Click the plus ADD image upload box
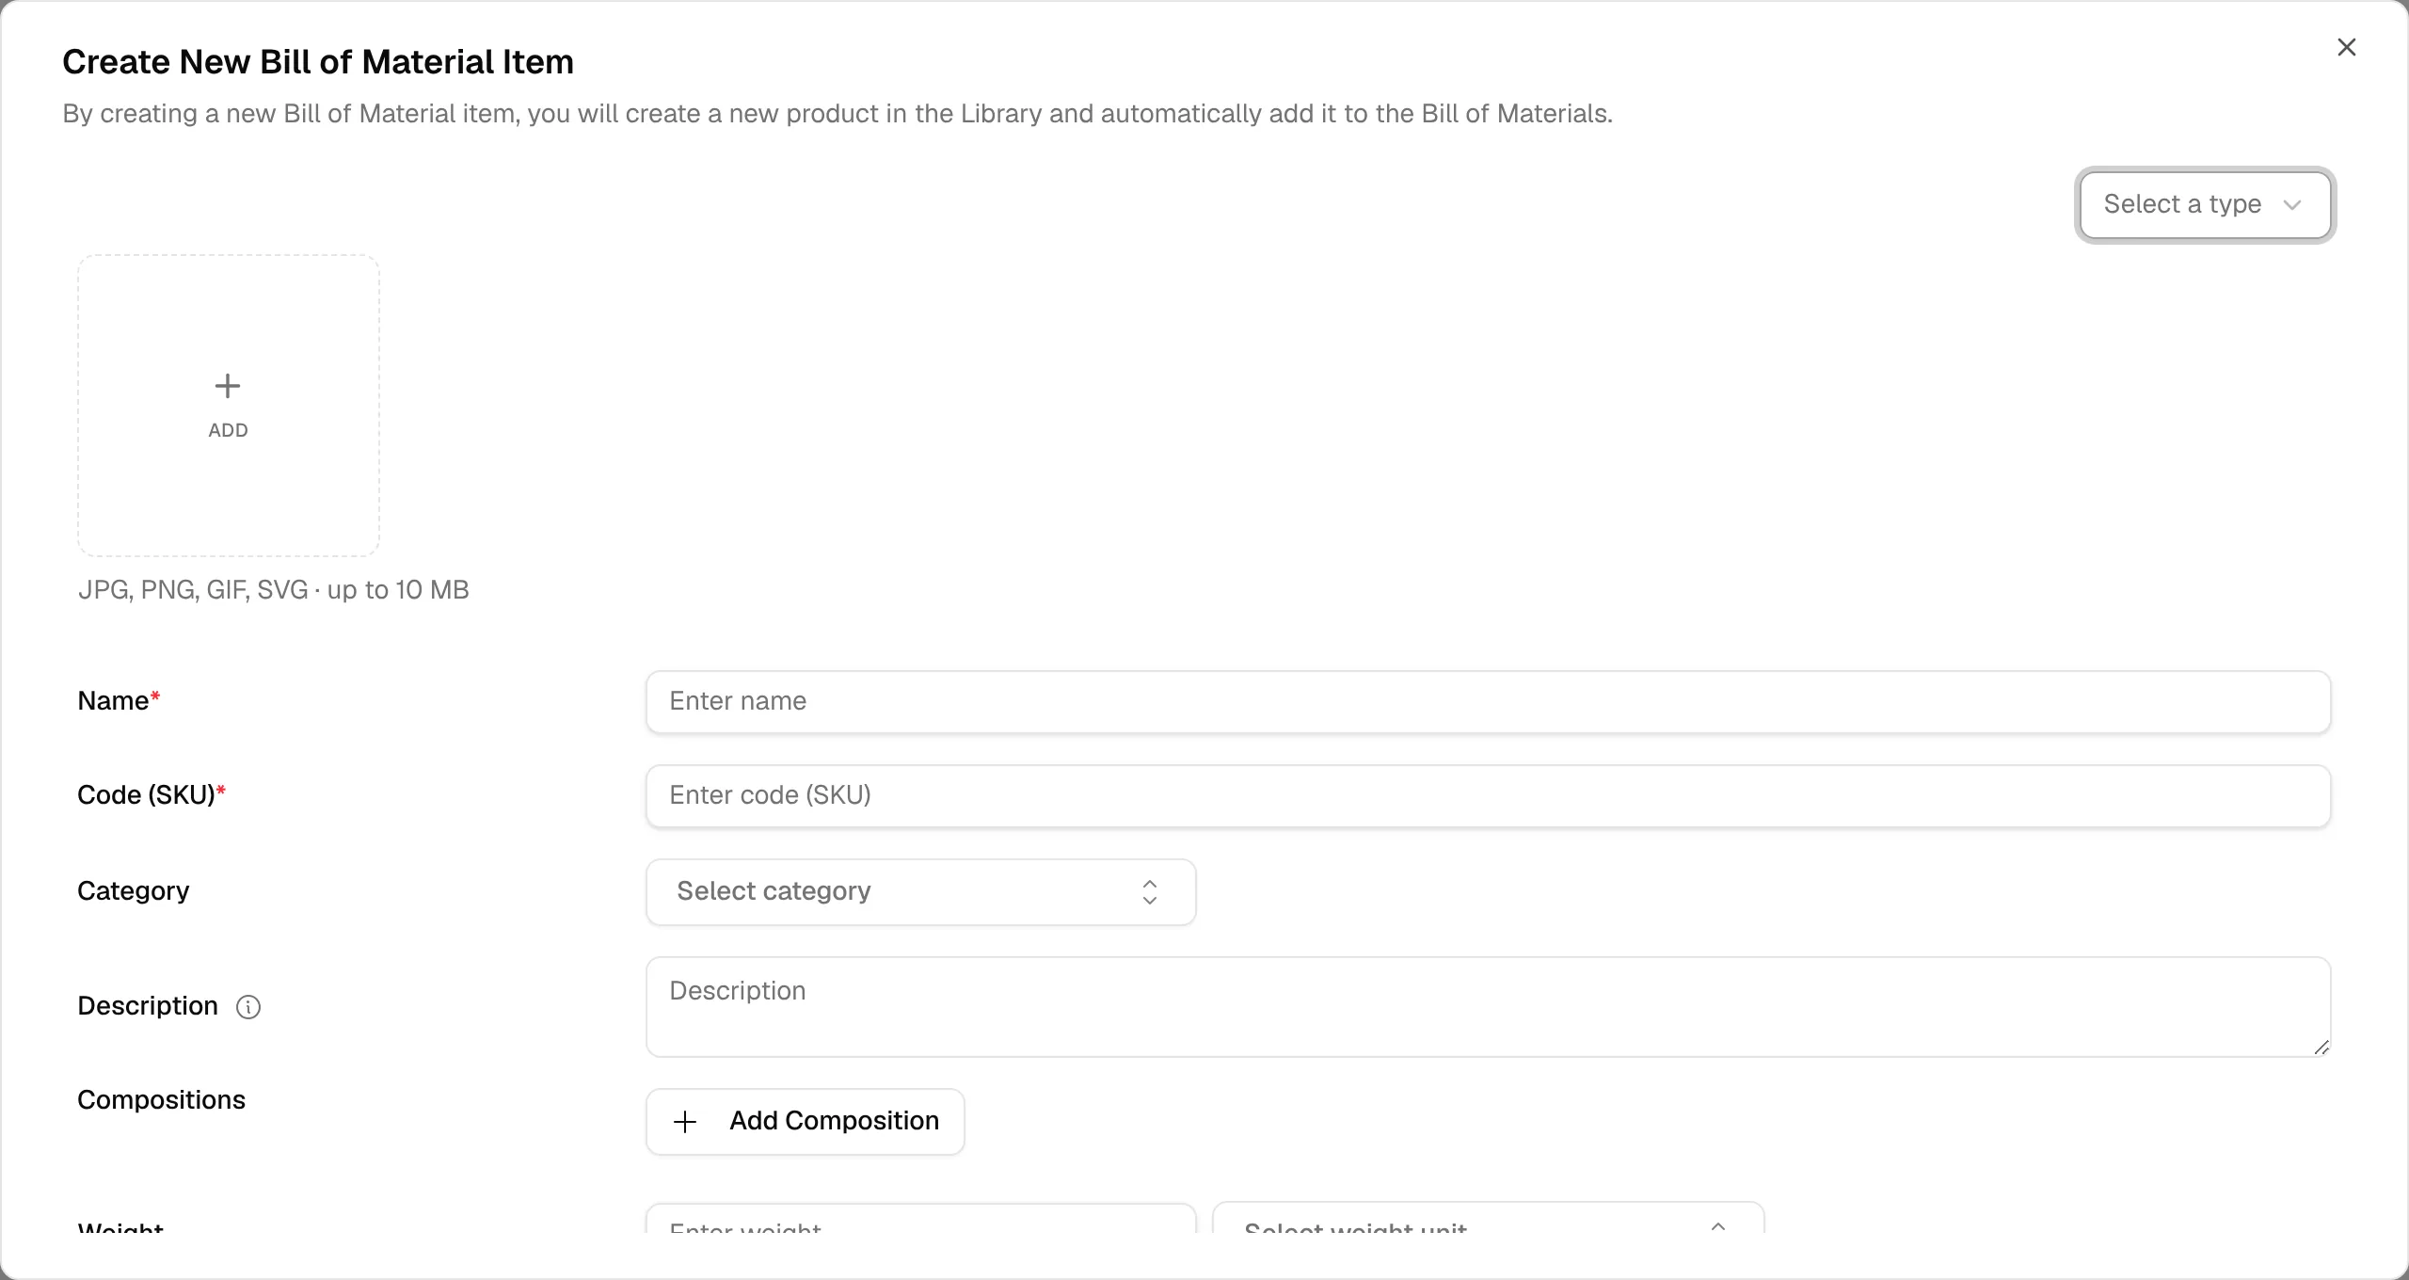Viewport: 2409px width, 1280px height. click(229, 406)
